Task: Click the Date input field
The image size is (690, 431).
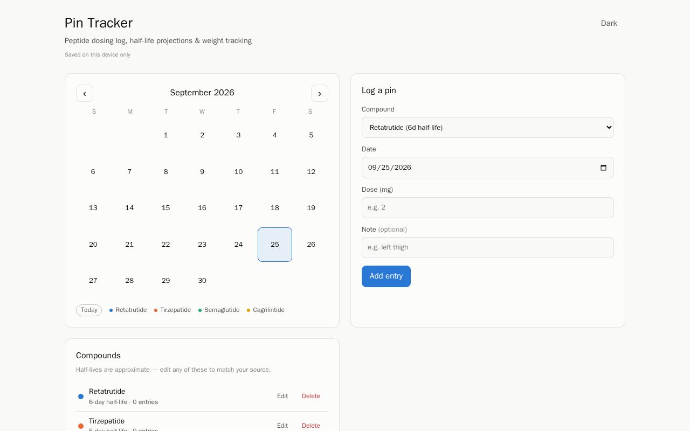Action: 488,168
